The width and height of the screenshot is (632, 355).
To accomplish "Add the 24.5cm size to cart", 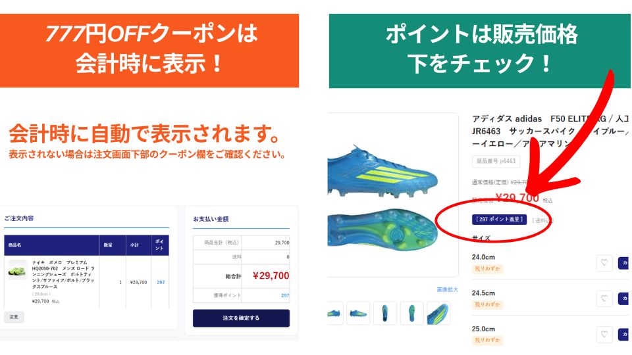I will 624,298.
